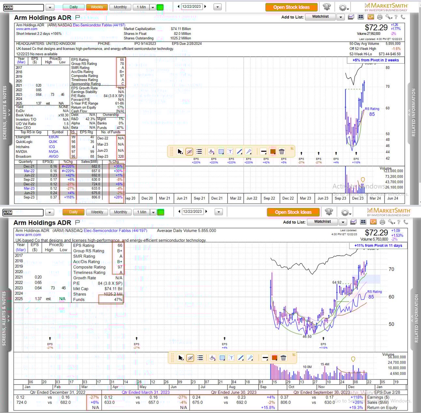Delete markups with trash in daily toolbar
Viewport: 421px width, 413px height.
tap(283, 358)
